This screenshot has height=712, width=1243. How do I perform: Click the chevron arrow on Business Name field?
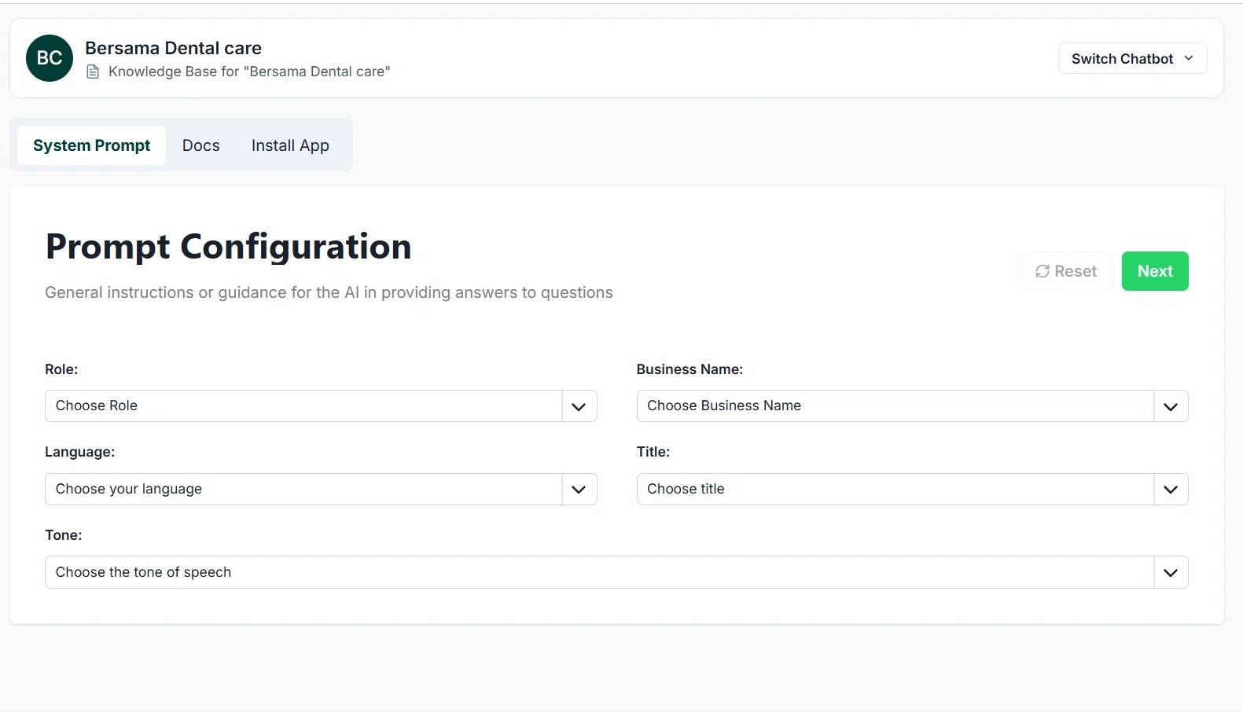click(1170, 406)
